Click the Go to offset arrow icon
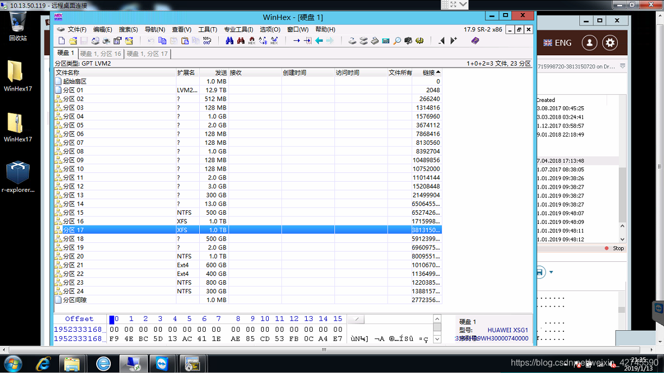664x373 pixels. (x=296, y=41)
